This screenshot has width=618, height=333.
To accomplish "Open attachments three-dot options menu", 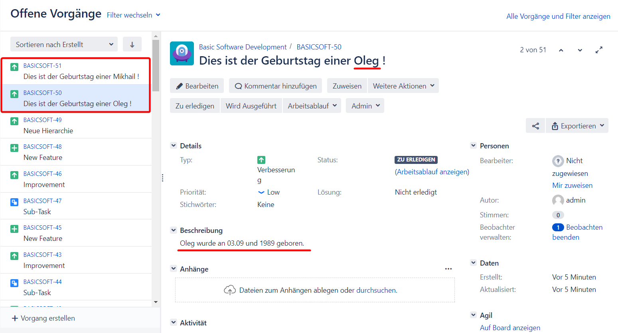I will pos(448,269).
